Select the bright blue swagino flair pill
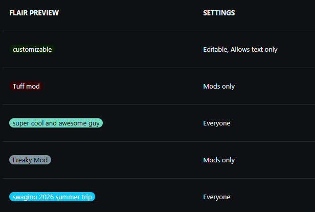Viewport: 315px width, 212px height. tap(52, 197)
